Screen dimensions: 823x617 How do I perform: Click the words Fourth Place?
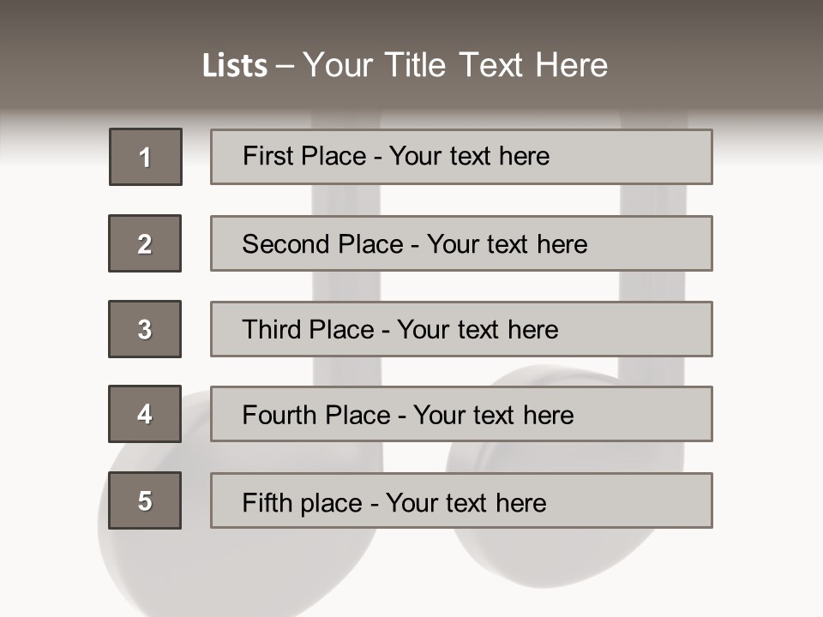coord(316,415)
